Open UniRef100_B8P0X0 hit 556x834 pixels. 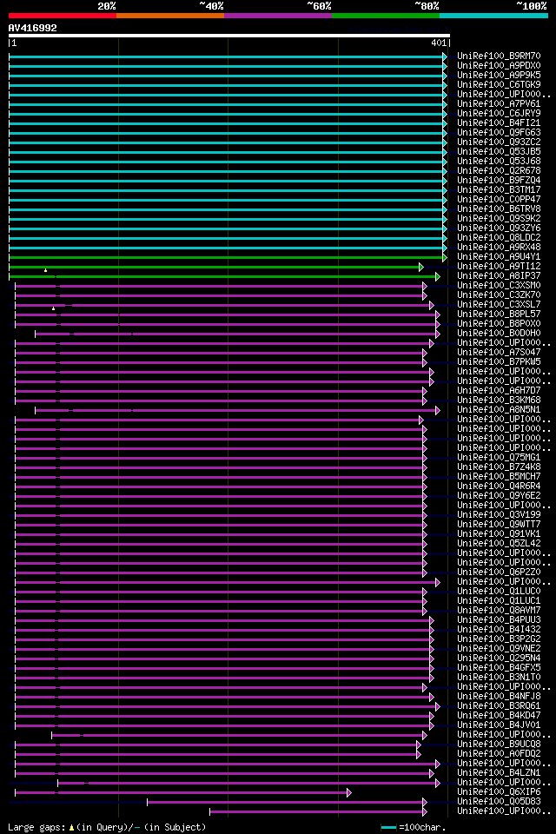[499, 324]
